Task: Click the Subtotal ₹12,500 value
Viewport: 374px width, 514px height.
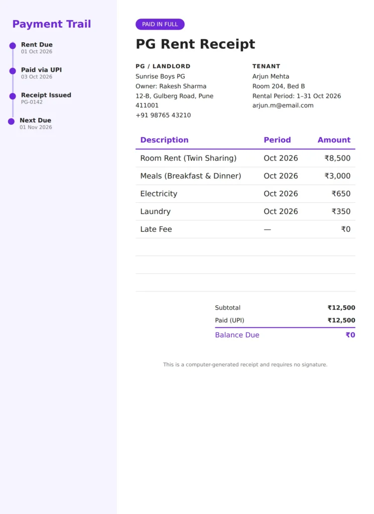Action: 341,308
